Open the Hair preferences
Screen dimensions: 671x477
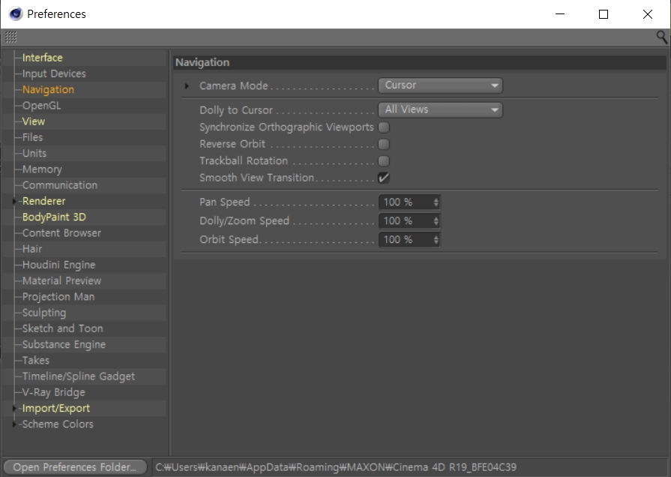tap(32, 249)
